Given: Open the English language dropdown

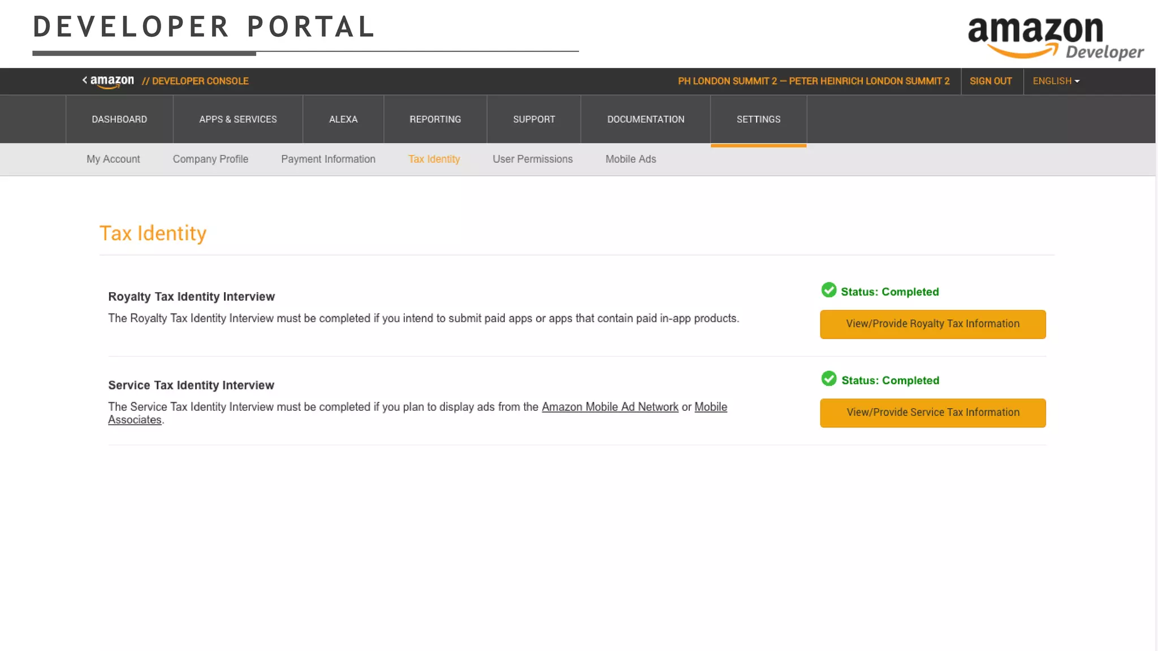Looking at the screenshot, I should click(1056, 81).
